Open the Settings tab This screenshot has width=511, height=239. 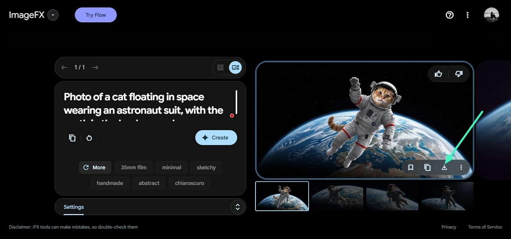(74, 207)
